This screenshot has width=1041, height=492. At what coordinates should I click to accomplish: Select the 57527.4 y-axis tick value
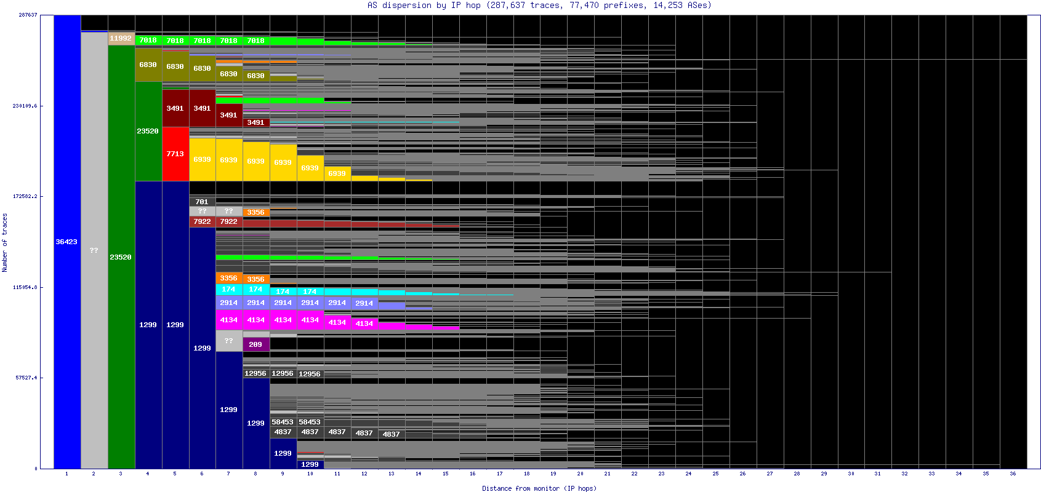click(26, 378)
